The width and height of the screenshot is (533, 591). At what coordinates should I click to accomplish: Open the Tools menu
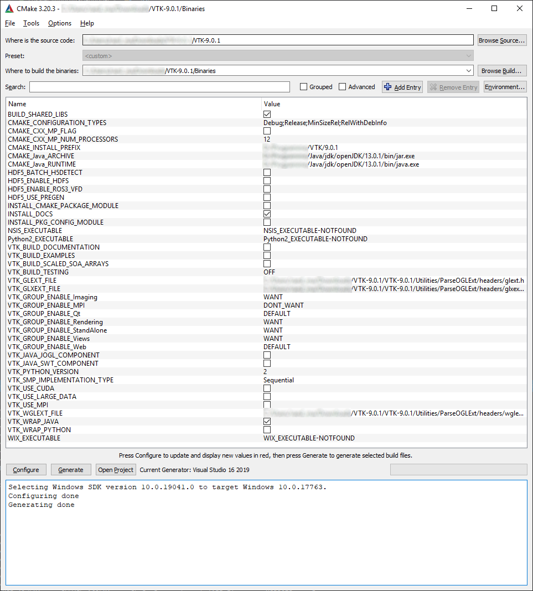click(32, 23)
